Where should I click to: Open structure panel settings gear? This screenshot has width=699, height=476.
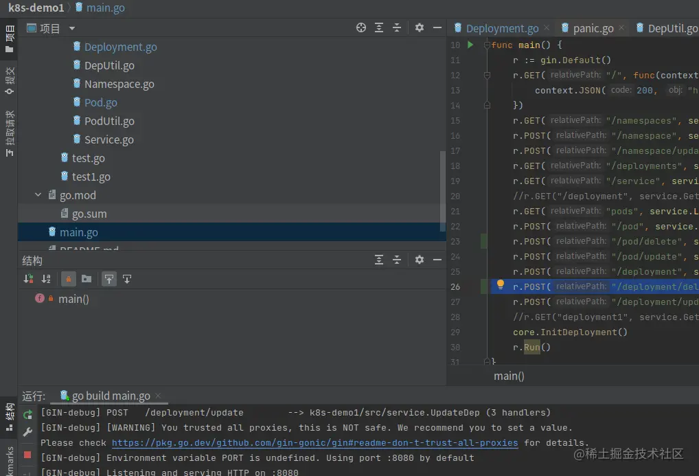tap(420, 260)
